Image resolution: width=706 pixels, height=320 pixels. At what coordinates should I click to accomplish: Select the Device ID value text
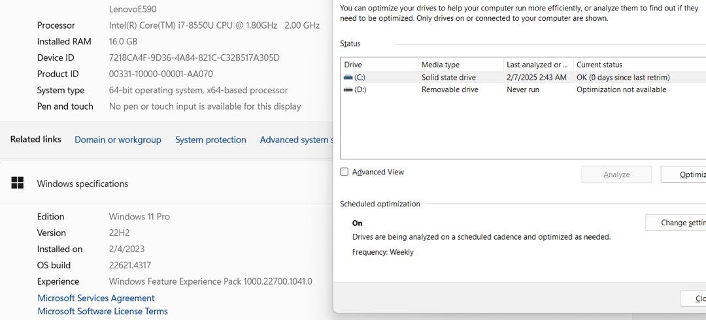tap(194, 57)
